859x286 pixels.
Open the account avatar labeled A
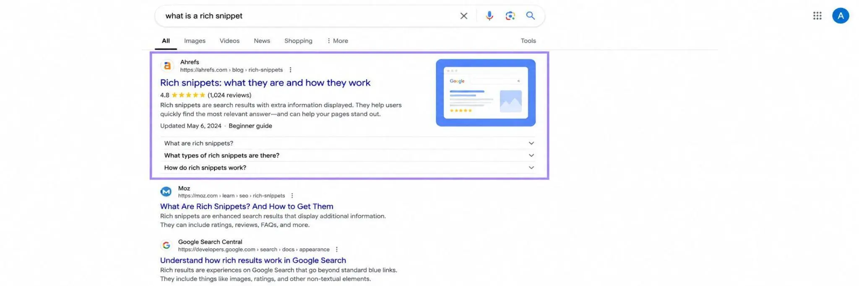coord(841,16)
